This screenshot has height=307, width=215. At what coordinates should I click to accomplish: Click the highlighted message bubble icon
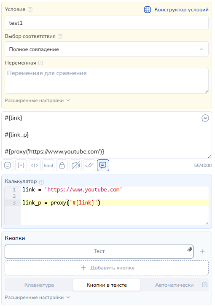click(x=103, y=165)
